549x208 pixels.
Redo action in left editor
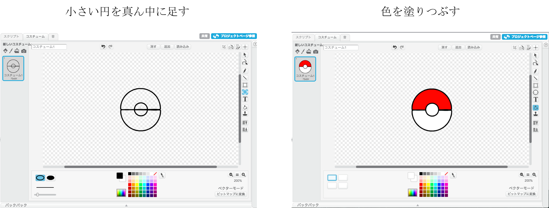(x=111, y=47)
